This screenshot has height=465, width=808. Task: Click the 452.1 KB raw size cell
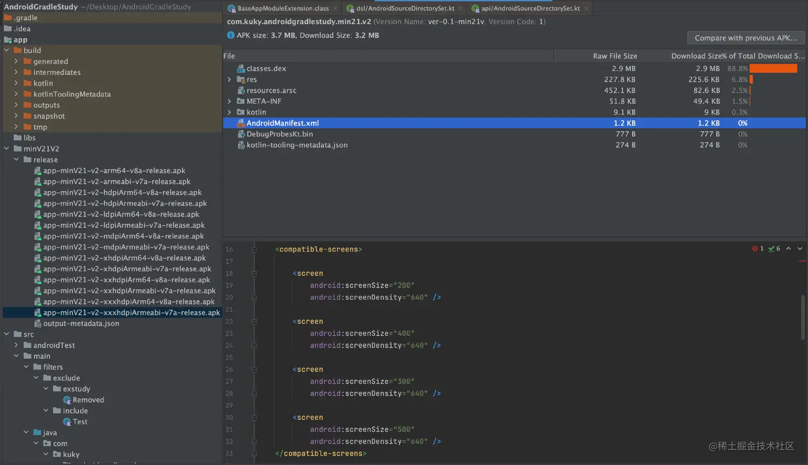pos(620,91)
